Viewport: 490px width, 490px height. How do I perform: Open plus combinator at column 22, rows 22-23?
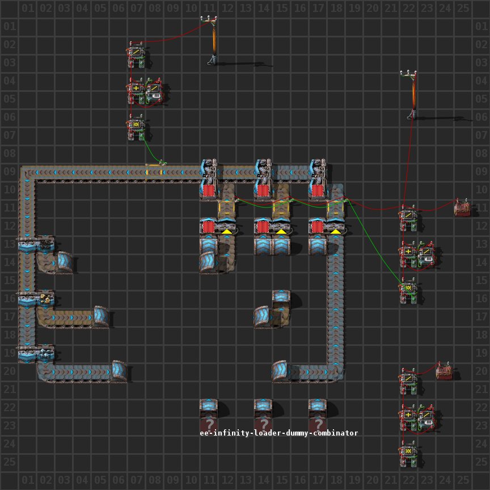pyautogui.click(x=408, y=417)
